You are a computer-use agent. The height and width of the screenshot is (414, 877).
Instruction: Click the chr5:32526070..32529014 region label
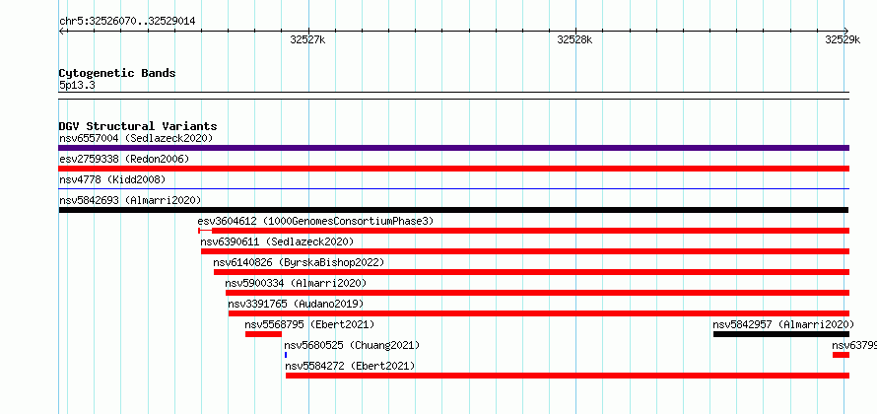pos(127,22)
